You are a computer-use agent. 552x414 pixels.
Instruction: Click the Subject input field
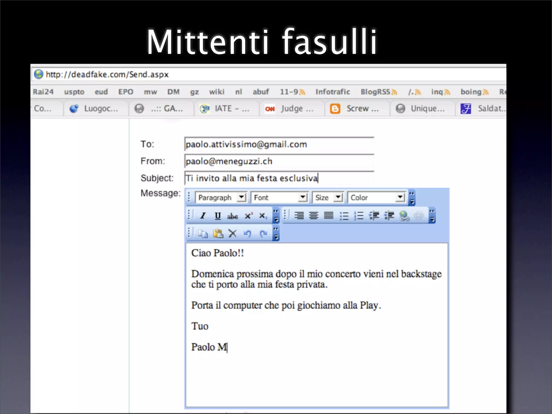(279, 178)
